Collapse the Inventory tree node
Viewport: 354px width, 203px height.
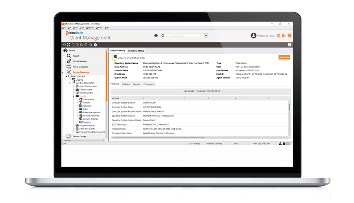(74, 96)
